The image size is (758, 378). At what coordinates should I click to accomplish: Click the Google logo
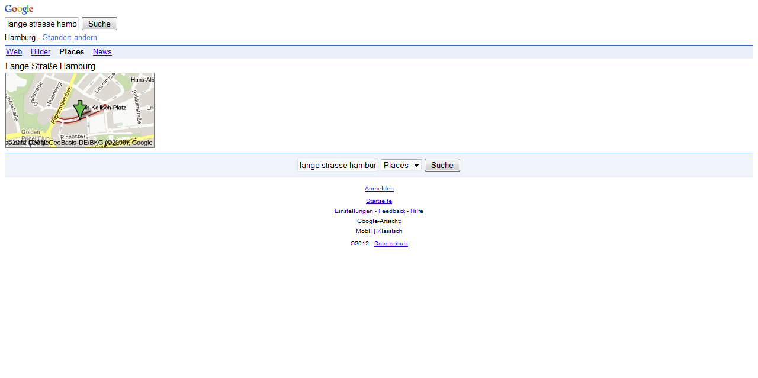(x=19, y=9)
